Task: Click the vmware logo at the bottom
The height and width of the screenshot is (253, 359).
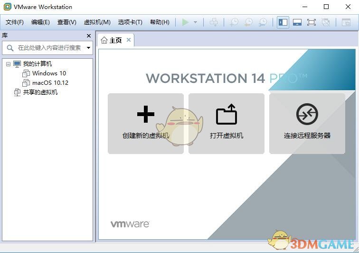Action: (130, 224)
